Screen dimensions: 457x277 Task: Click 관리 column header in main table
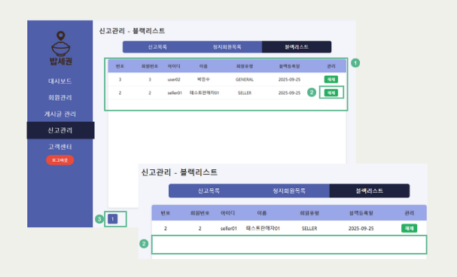(x=331, y=66)
